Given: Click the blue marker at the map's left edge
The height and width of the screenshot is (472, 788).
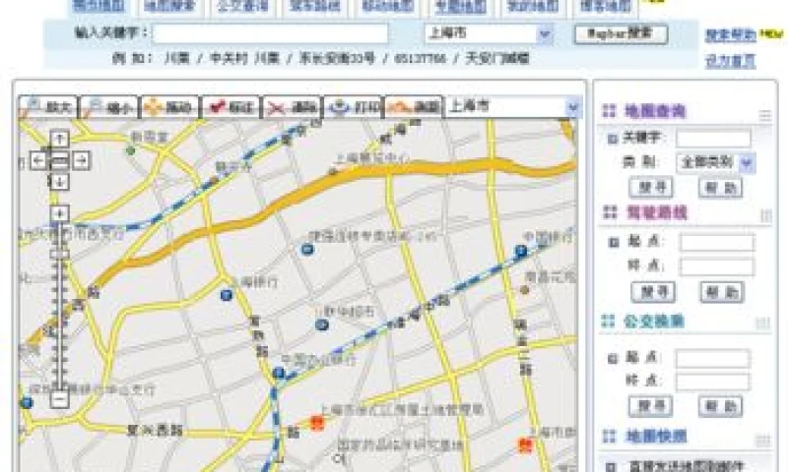Looking at the screenshot, I should (27, 402).
